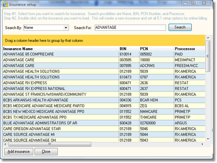This screenshot has height=163, width=217.
Task: Sort by PCN column header
Action: [157, 49]
